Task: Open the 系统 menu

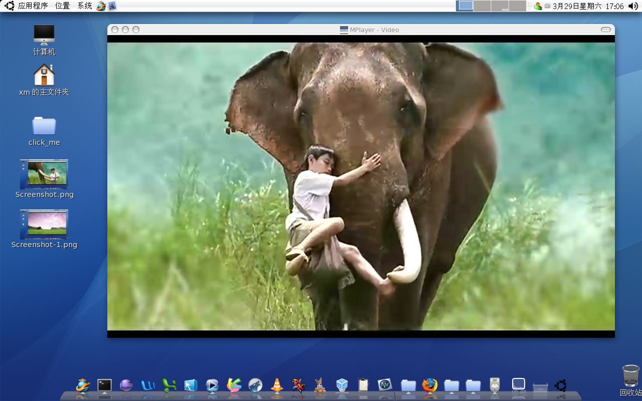Action: point(85,6)
